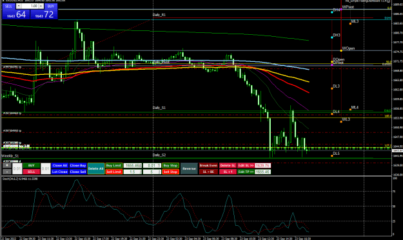Click the Delete SL button
Image resolution: width=403 pixels, height=240 pixels.
(228, 165)
